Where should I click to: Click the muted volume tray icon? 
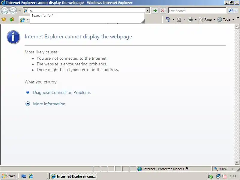pos(224,176)
